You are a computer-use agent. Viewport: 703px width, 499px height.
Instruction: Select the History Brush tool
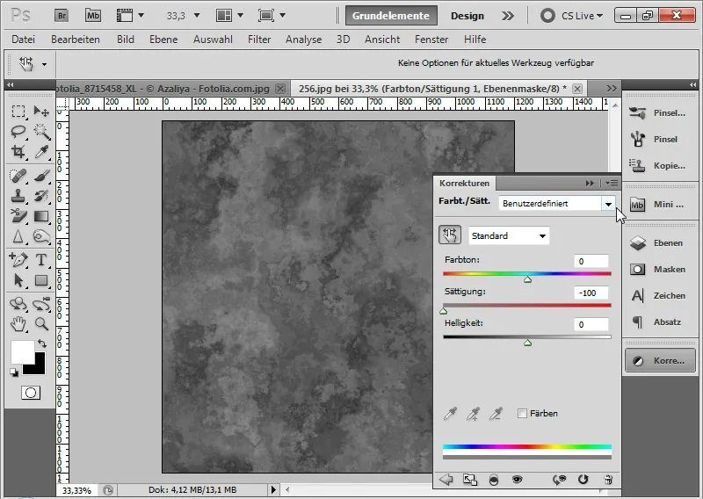click(41, 196)
